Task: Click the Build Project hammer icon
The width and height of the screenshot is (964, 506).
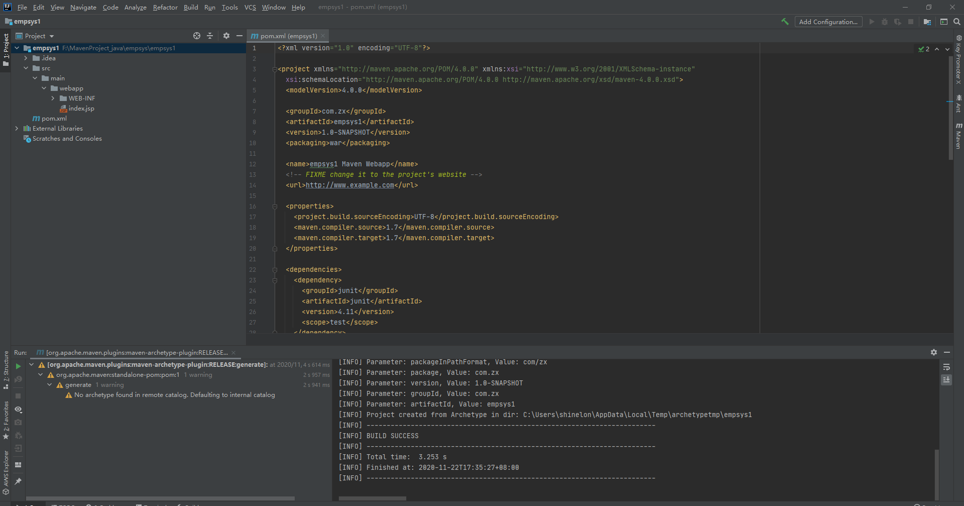Action: point(785,22)
